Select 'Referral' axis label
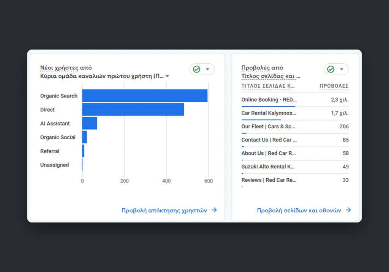 [50, 151]
